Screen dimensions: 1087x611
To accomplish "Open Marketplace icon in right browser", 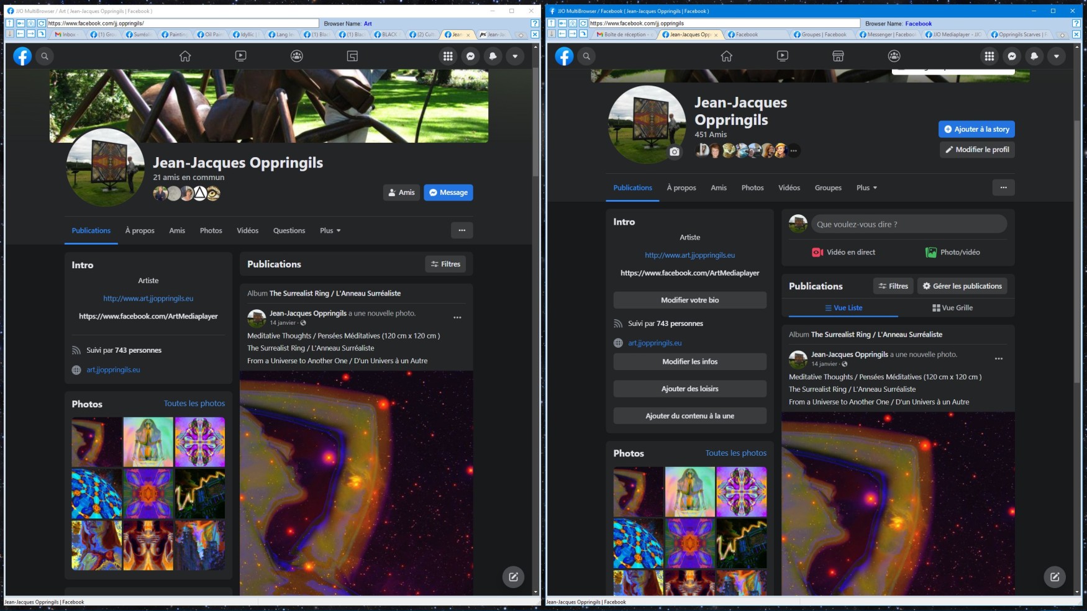I will 838,57.
